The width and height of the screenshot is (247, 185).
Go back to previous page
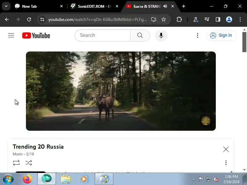click(7, 19)
